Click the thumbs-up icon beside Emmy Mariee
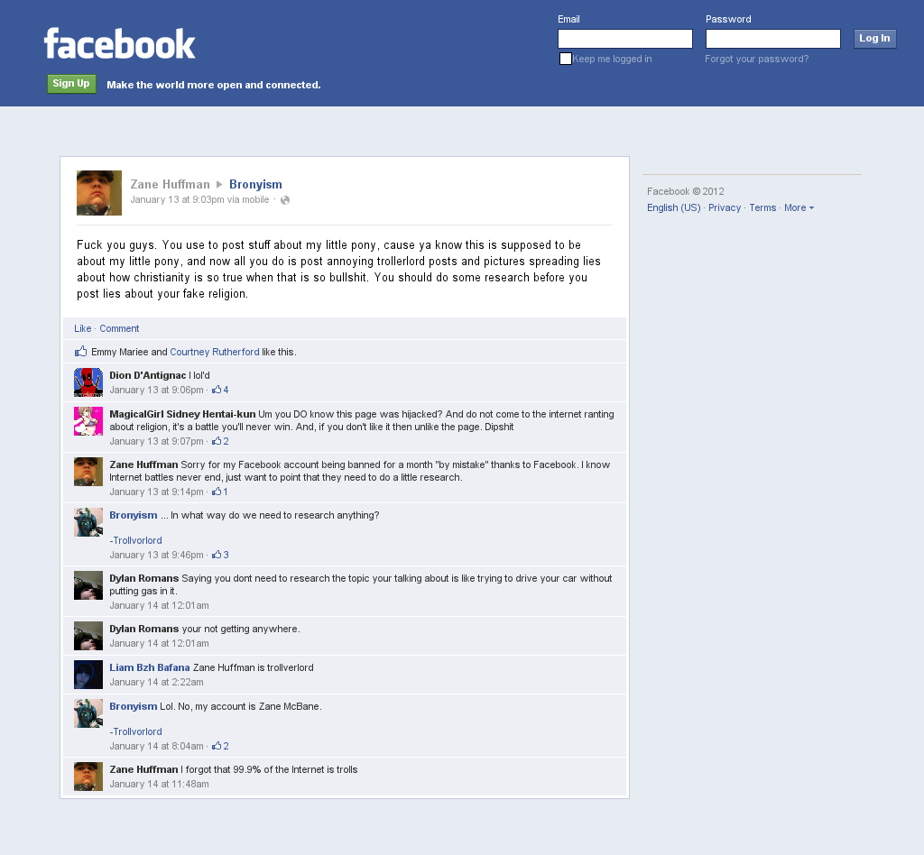The height and width of the screenshot is (855, 924). 80,352
